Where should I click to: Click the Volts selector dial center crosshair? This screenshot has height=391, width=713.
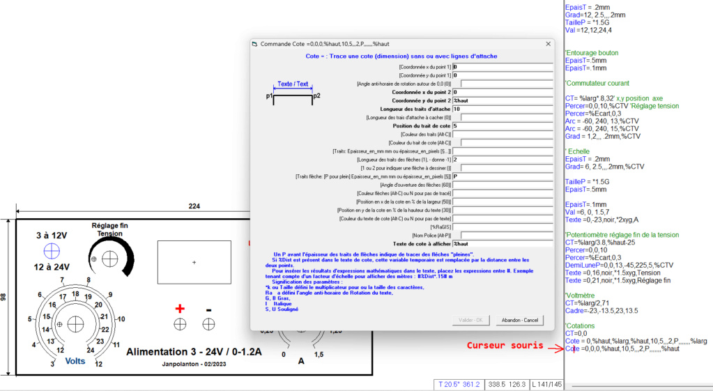(x=60, y=324)
